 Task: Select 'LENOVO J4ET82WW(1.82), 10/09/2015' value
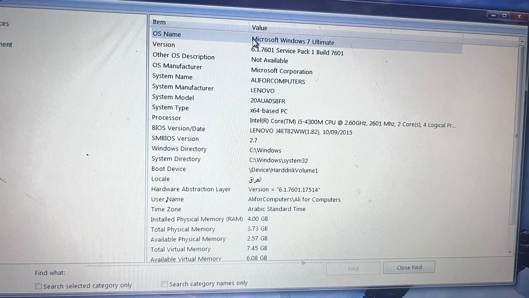(301, 132)
